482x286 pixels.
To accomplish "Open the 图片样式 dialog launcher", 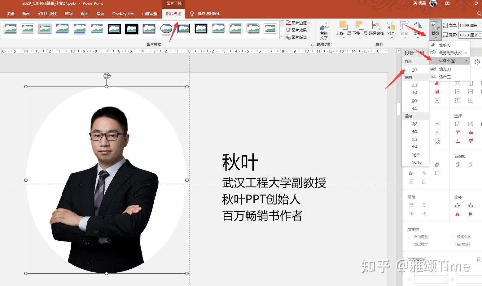I will pos(312,45).
